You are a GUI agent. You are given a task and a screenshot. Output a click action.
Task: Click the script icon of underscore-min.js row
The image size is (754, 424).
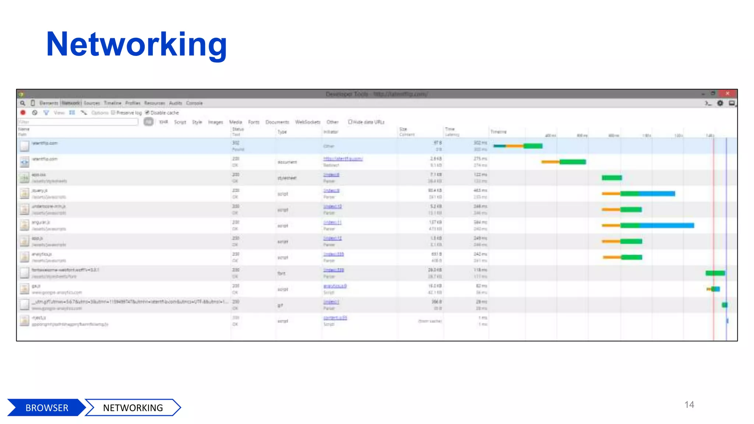[x=24, y=210]
